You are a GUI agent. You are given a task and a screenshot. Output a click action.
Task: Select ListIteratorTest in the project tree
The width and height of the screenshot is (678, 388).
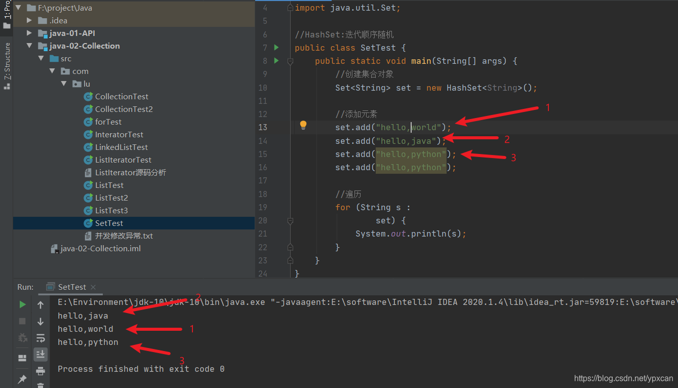(123, 160)
